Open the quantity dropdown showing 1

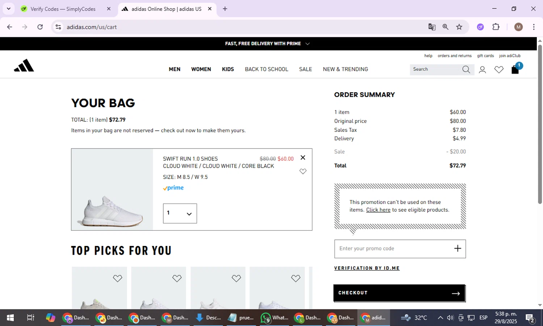click(x=180, y=213)
